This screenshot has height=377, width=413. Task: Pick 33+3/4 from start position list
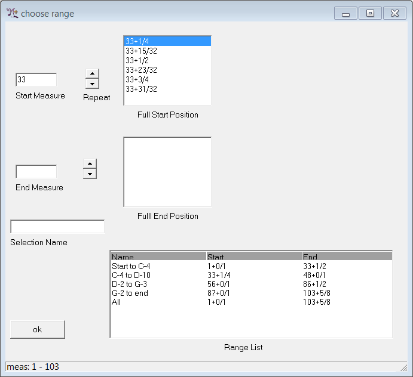[167, 79]
